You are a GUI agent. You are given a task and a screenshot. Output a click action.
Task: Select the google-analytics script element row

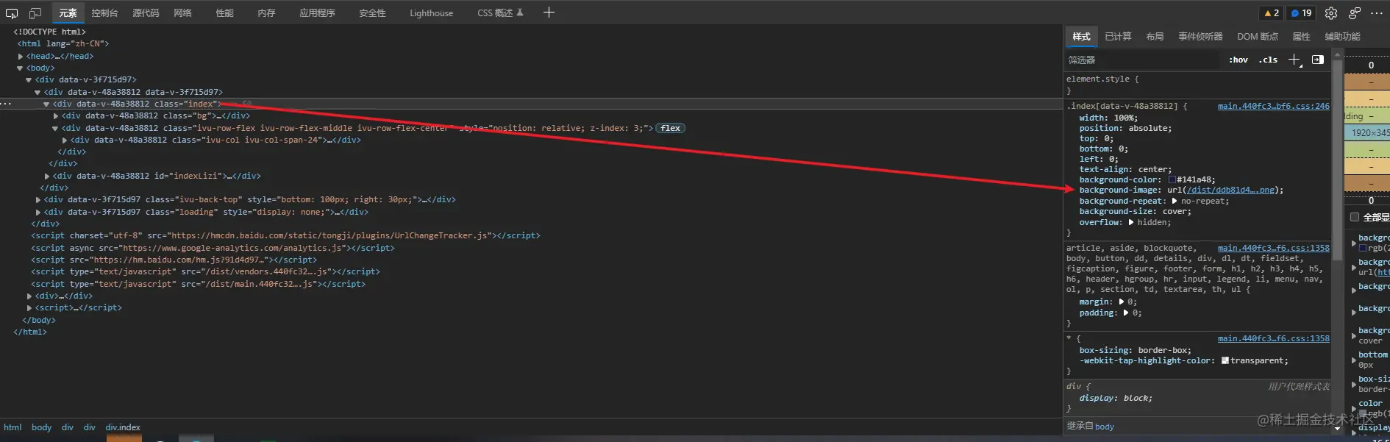tap(213, 248)
